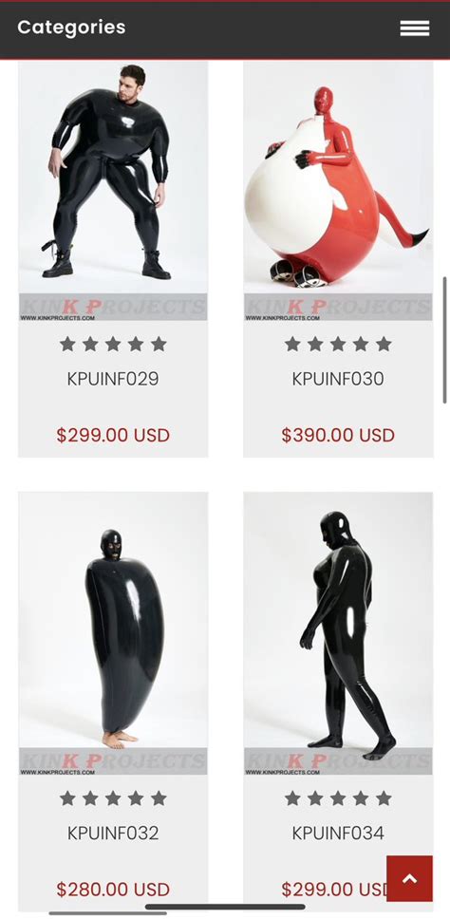Viewport: 450px width, 919px height.
Task: Click the fifth star under KPUINF029
Action: [x=159, y=344]
